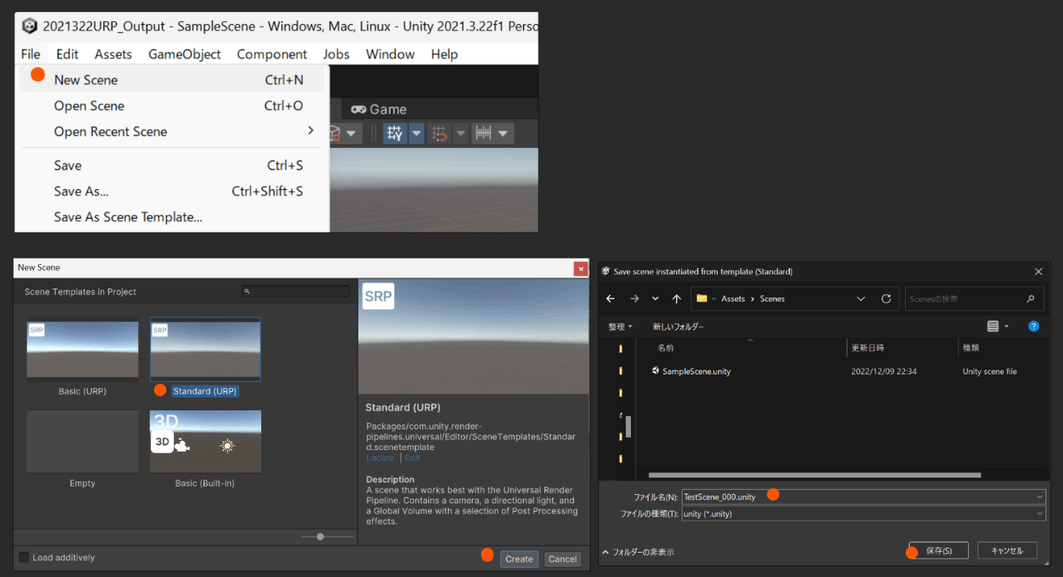Click 新しいフォルダー new folder button

tap(678, 326)
